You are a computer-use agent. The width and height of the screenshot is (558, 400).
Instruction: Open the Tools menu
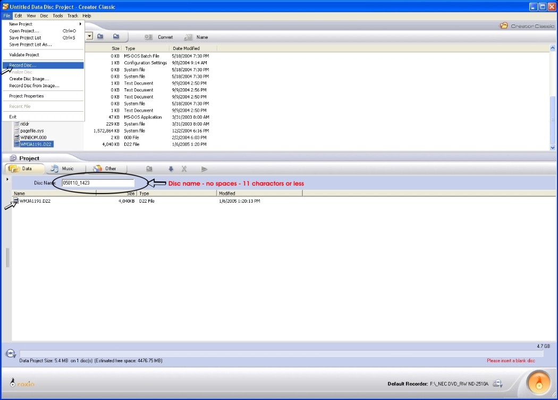tap(57, 15)
